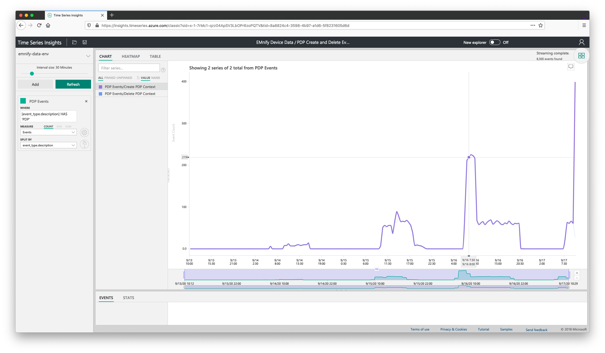Screen dimensions: 605x353
Task: Go back in browser history
Action: [21, 25]
